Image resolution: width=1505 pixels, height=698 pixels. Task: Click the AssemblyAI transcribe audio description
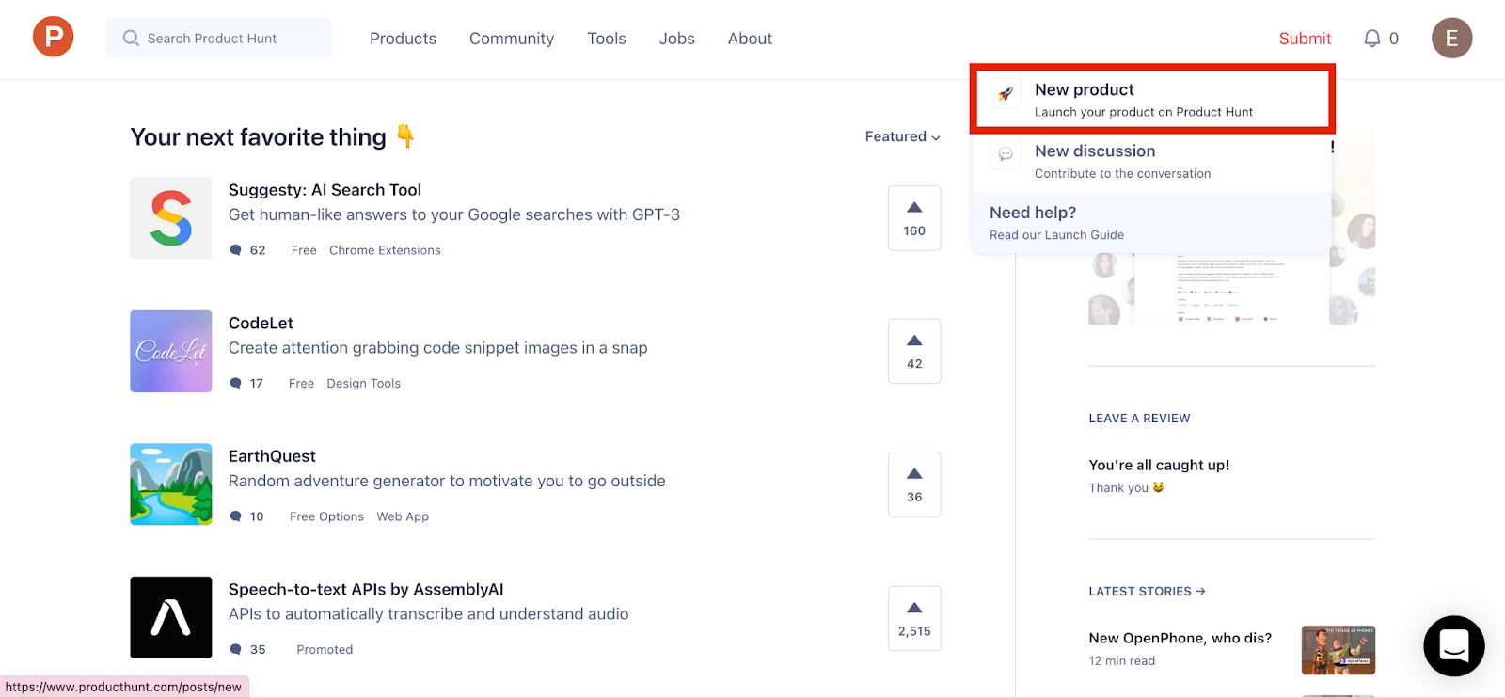(429, 614)
